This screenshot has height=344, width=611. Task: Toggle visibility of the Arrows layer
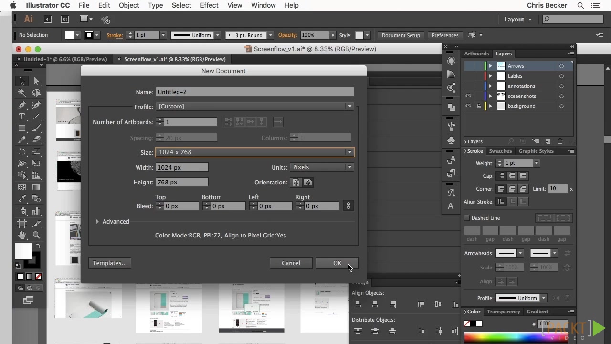click(468, 66)
